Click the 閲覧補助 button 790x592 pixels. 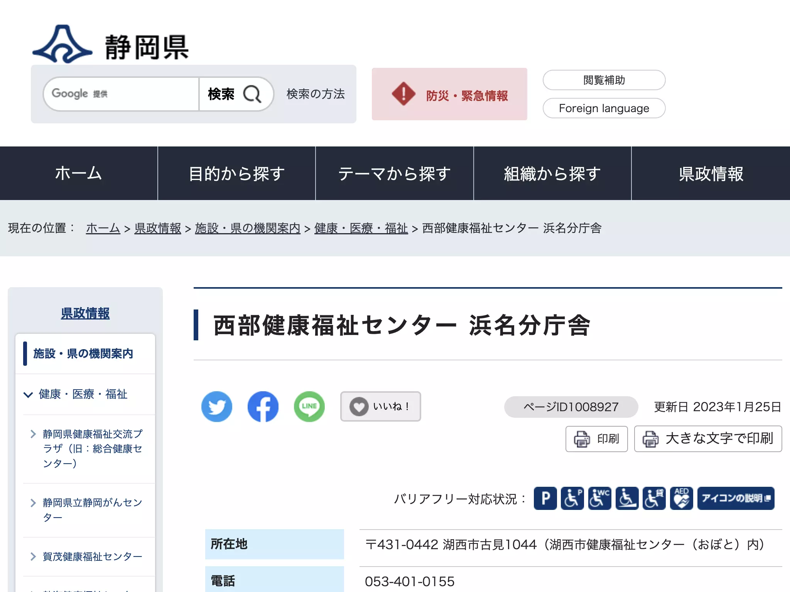pos(604,80)
